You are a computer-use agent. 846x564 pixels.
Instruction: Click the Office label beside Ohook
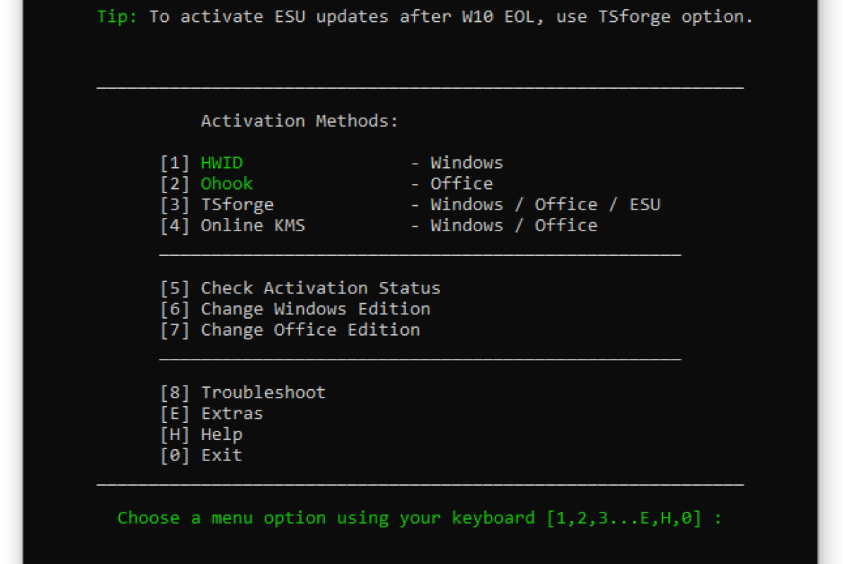click(462, 183)
